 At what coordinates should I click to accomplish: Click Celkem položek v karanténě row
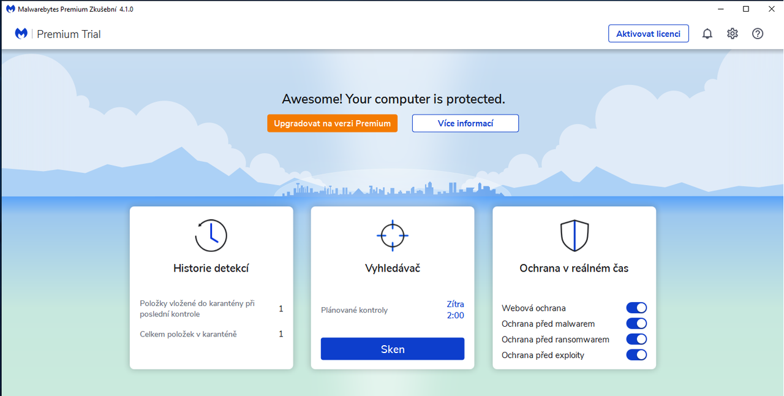(x=211, y=334)
